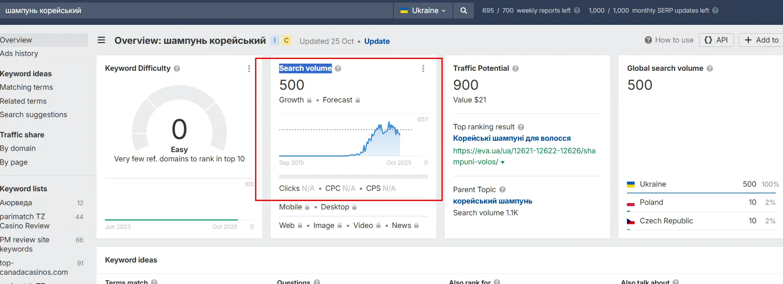Go to Ads history in sidebar

[x=19, y=54]
